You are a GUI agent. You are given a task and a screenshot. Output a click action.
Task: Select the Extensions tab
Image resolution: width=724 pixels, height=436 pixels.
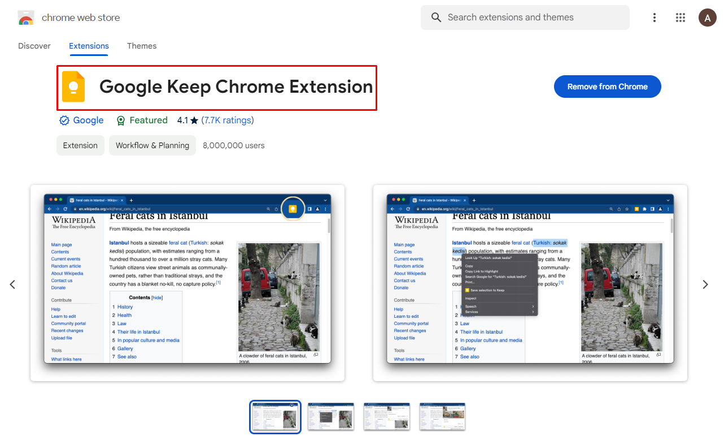(89, 46)
